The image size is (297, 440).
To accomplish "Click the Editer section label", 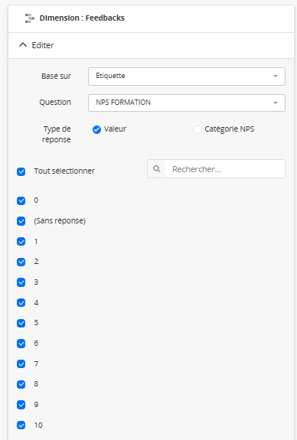I will pos(43,45).
